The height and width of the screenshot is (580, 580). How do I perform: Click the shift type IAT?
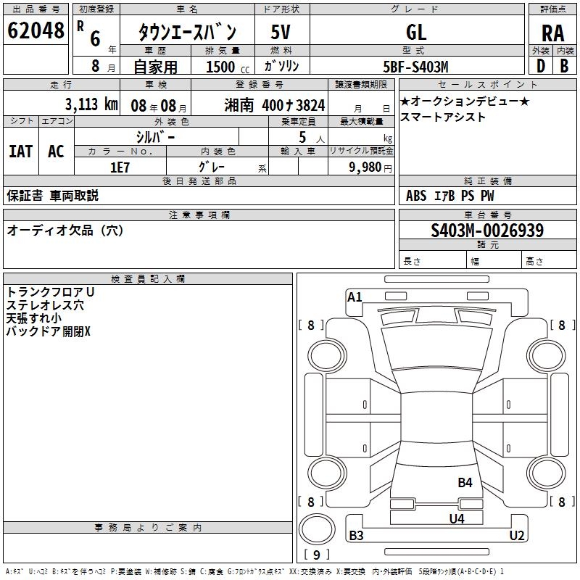tap(21, 152)
